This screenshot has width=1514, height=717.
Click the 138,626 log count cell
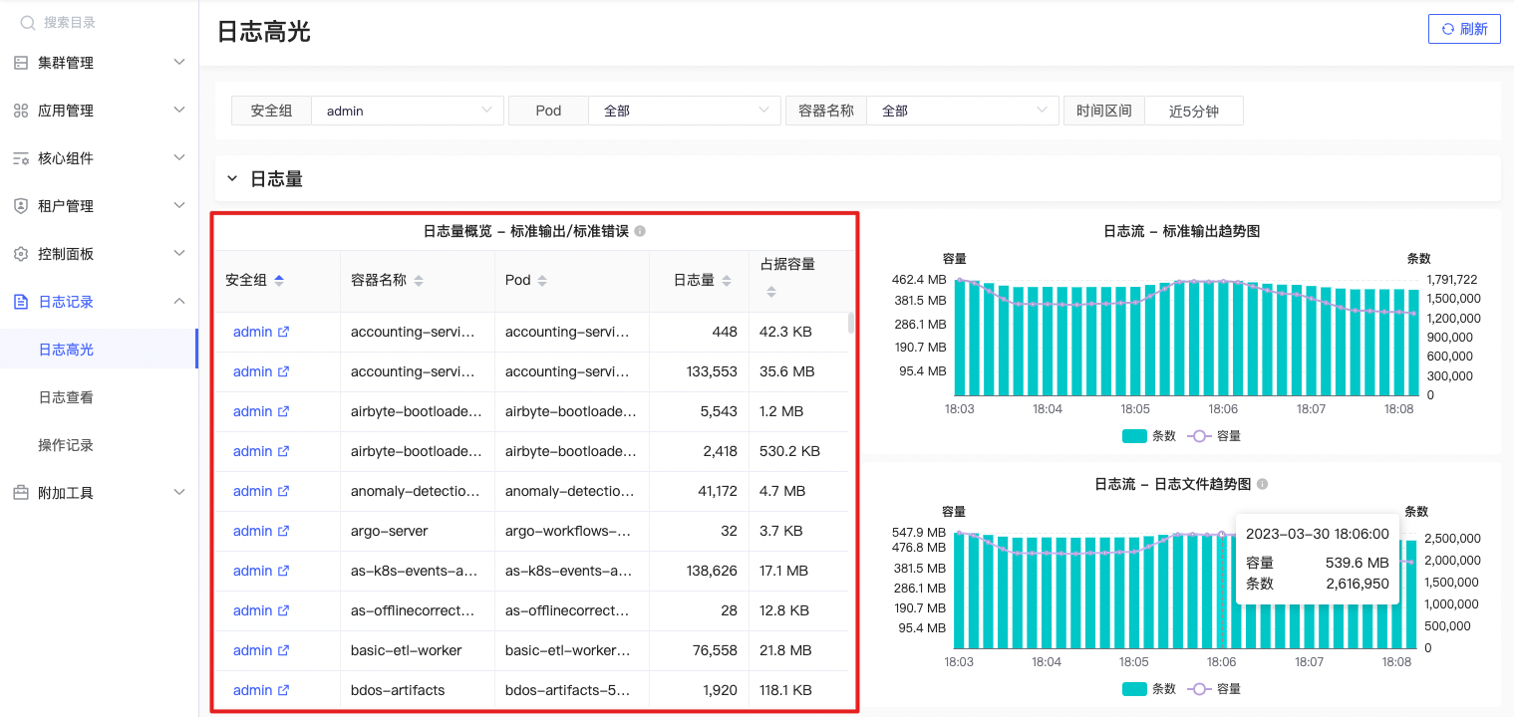pos(700,571)
